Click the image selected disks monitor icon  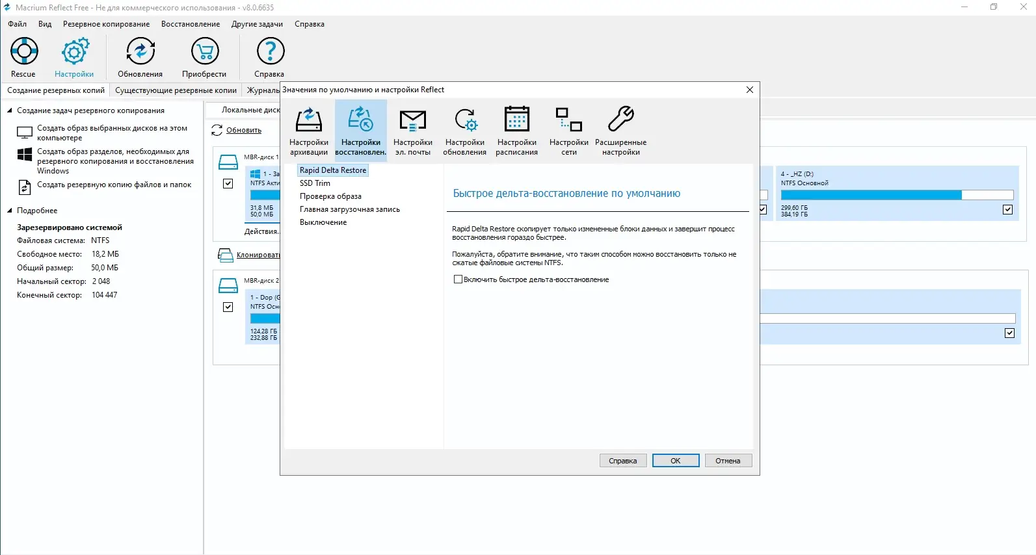point(25,133)
